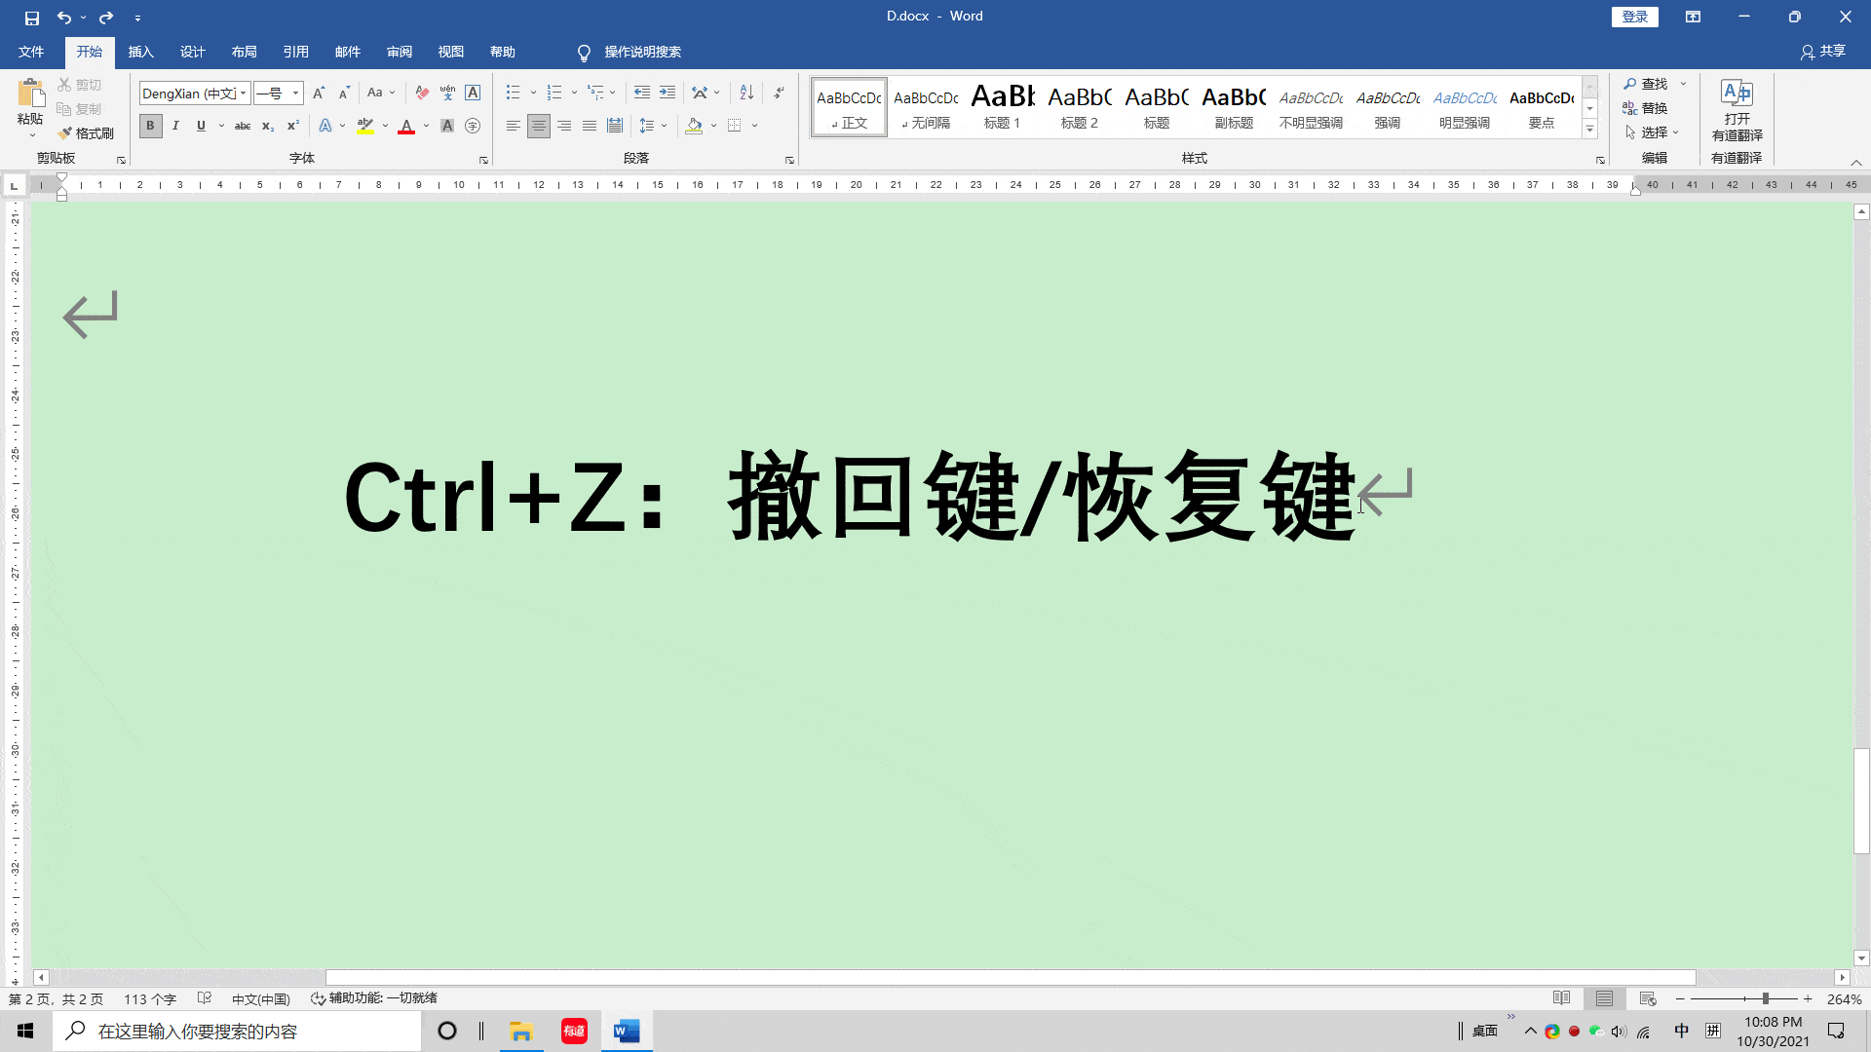1871x1052 pixels.
Task: Toggle bold formatting
Action: [x=150, y=126]
